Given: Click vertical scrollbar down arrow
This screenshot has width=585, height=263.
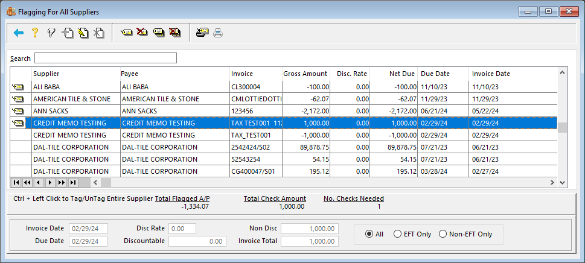Looking at the screenshot, I should pos(563,182).
